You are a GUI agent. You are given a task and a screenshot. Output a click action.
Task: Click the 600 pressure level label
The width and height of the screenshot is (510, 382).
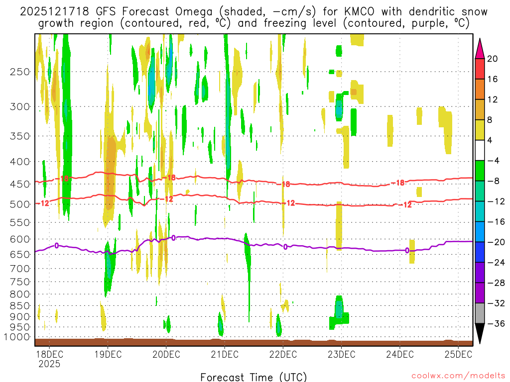coord(20,239)
